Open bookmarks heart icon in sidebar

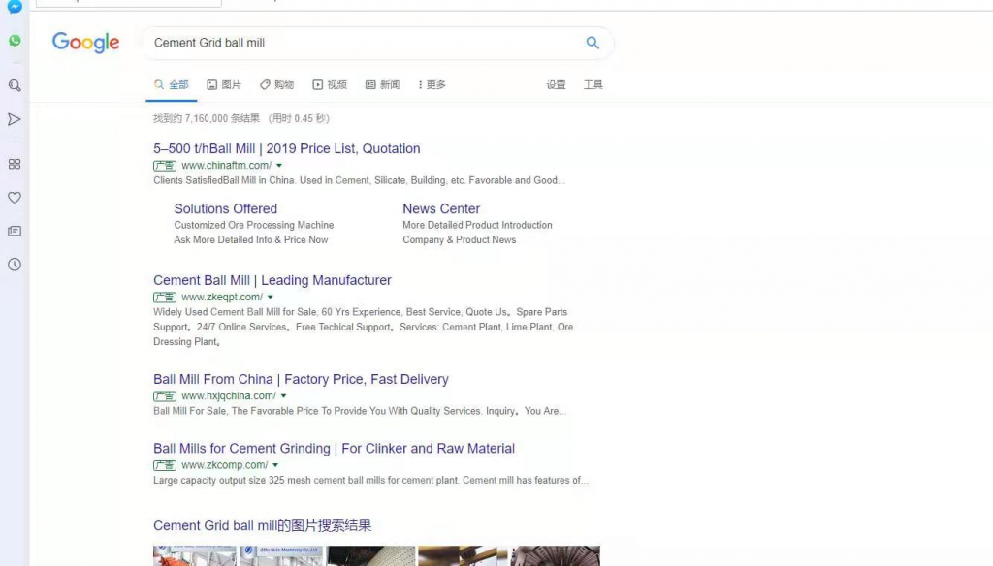tap(15, 198)
